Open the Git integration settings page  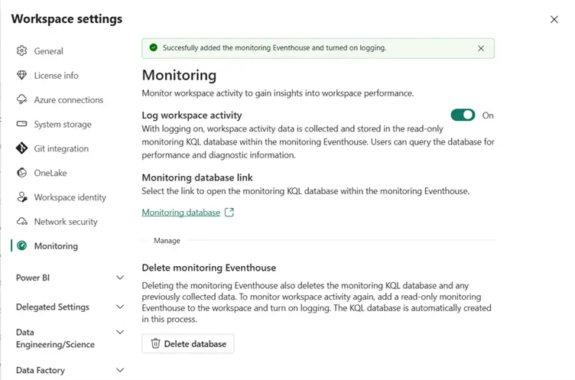coord(61,149)
